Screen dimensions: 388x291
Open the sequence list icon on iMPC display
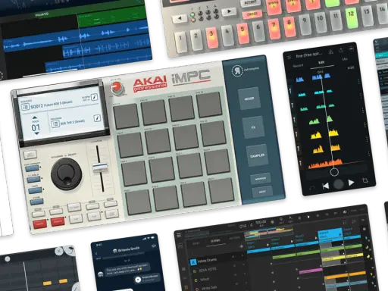[25, 108]
